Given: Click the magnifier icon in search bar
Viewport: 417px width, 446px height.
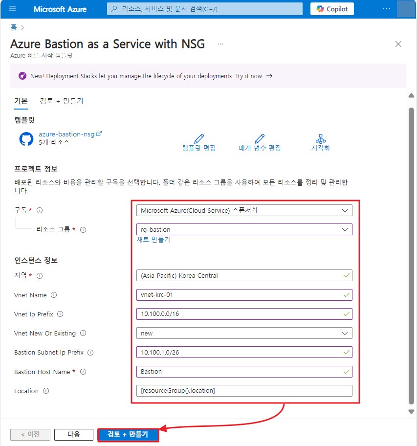Looking at the screenshot, I should 114,9.
